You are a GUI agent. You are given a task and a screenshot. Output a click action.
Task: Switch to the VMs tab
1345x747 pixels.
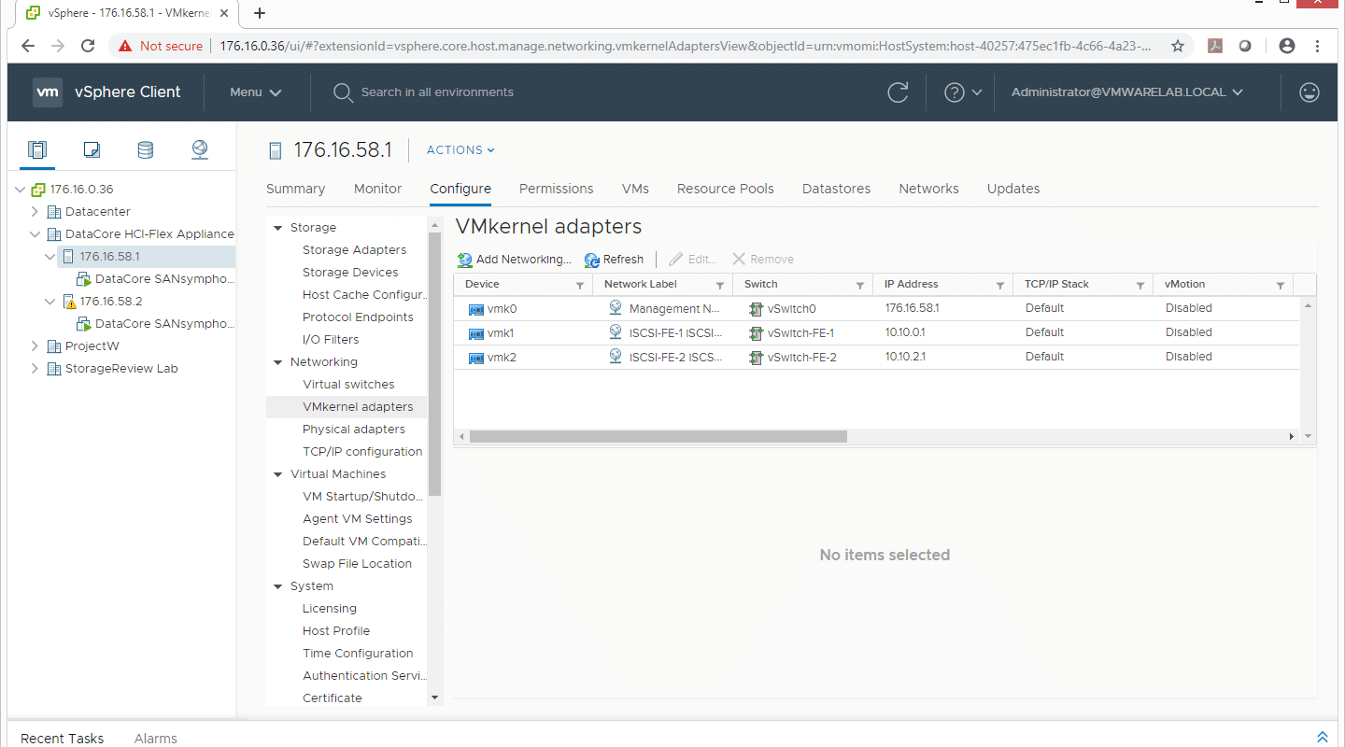635,189
